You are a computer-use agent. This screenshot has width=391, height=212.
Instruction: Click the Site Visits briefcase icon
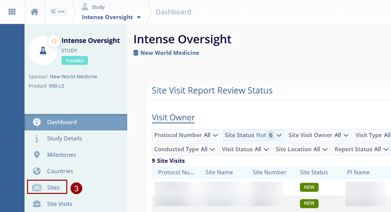click(36, 204)
